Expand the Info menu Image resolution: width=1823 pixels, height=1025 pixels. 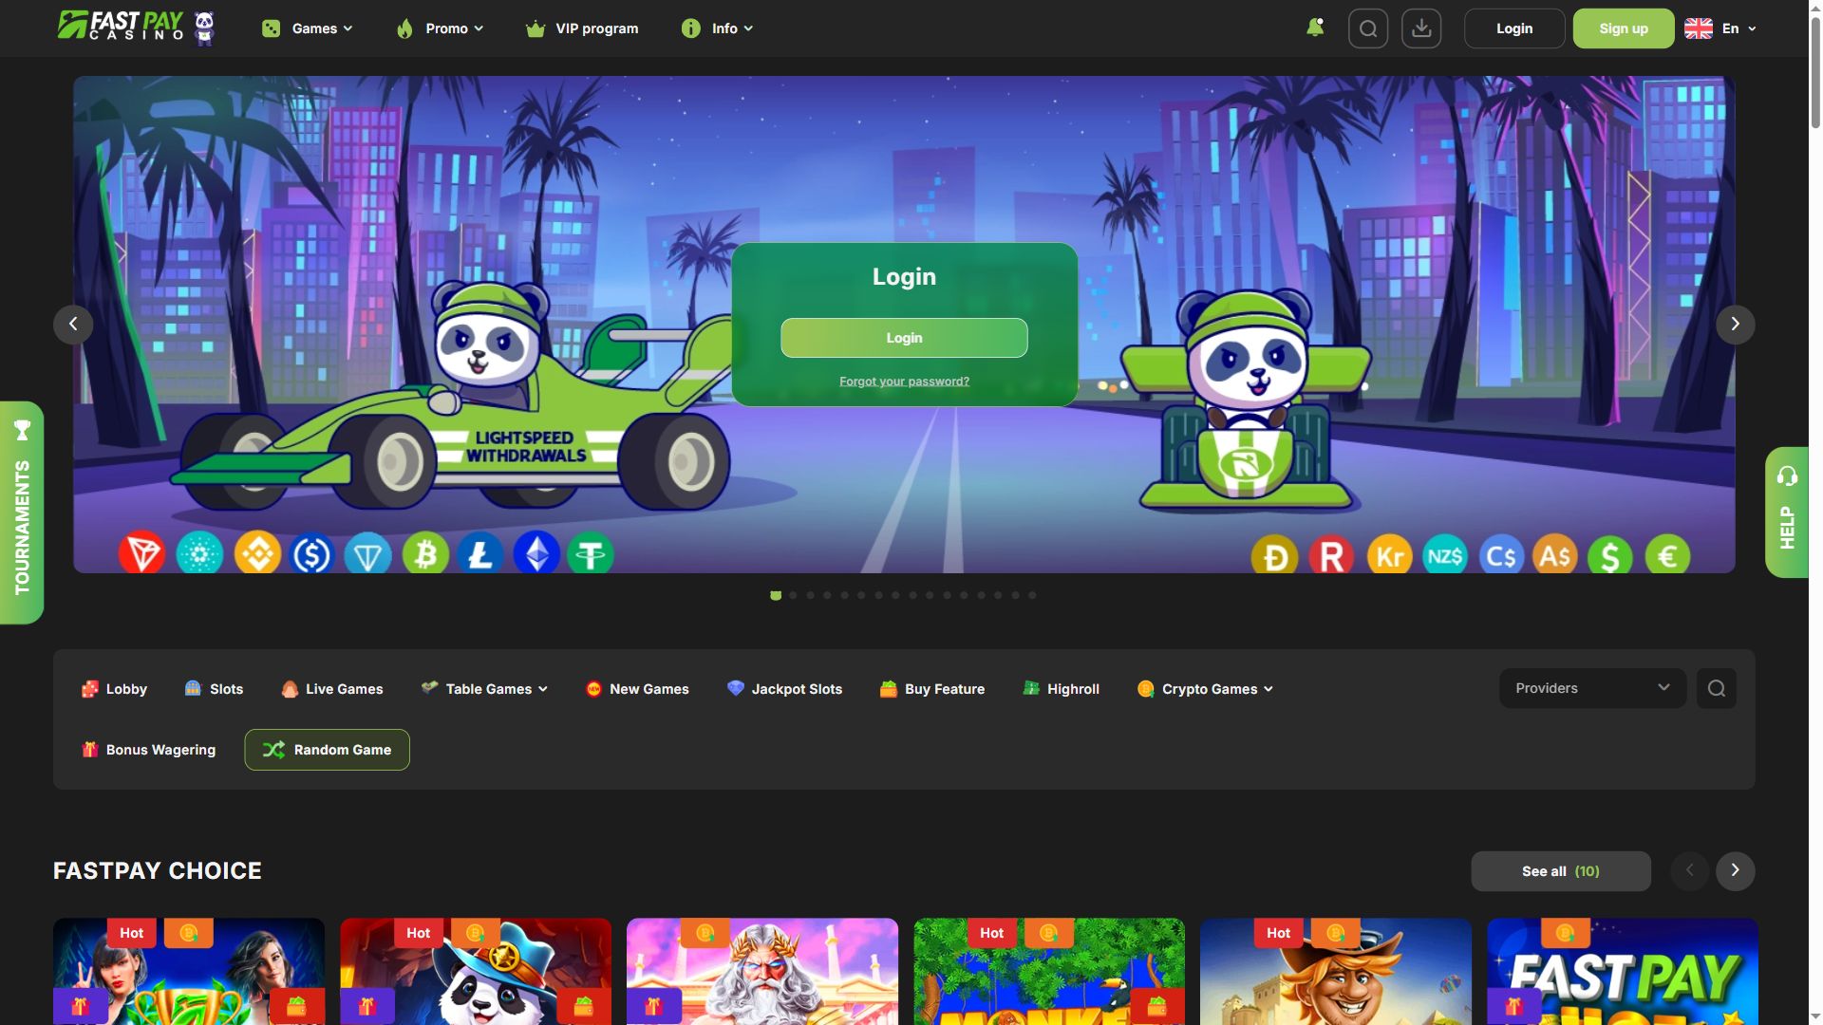718,28
